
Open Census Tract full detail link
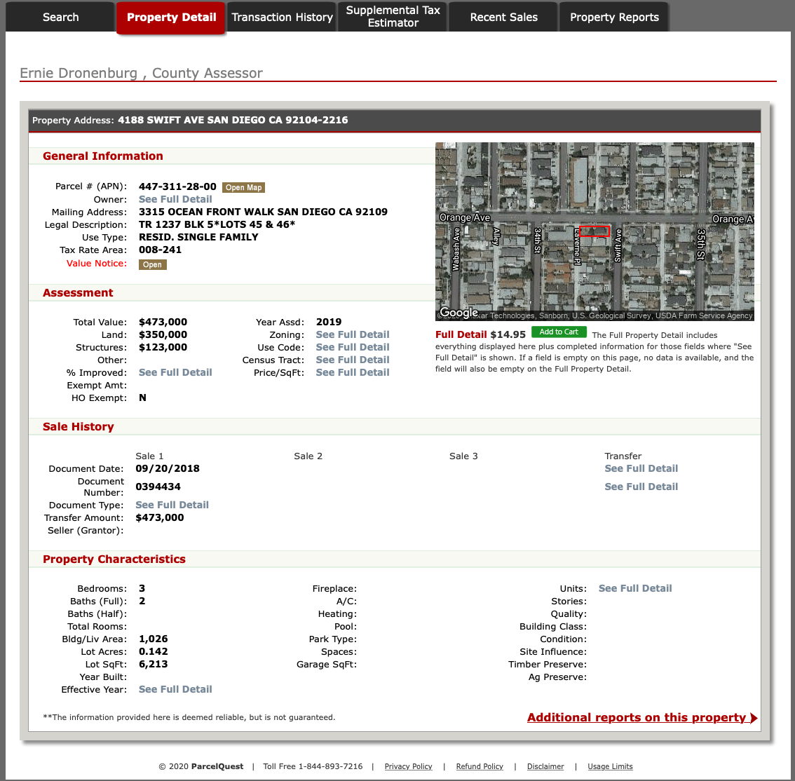click(x=352, y=360)
